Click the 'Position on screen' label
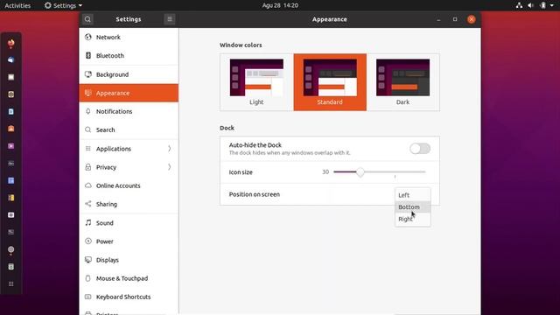Image resolution: width=560 pixels, height=315 pixels. pos(255,194)
